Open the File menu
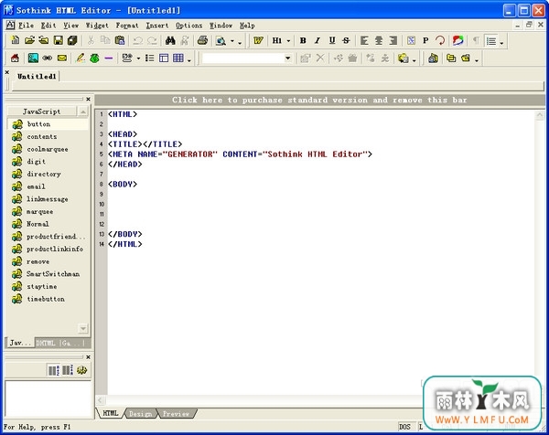The image size is (549, 435). (26, 26)
